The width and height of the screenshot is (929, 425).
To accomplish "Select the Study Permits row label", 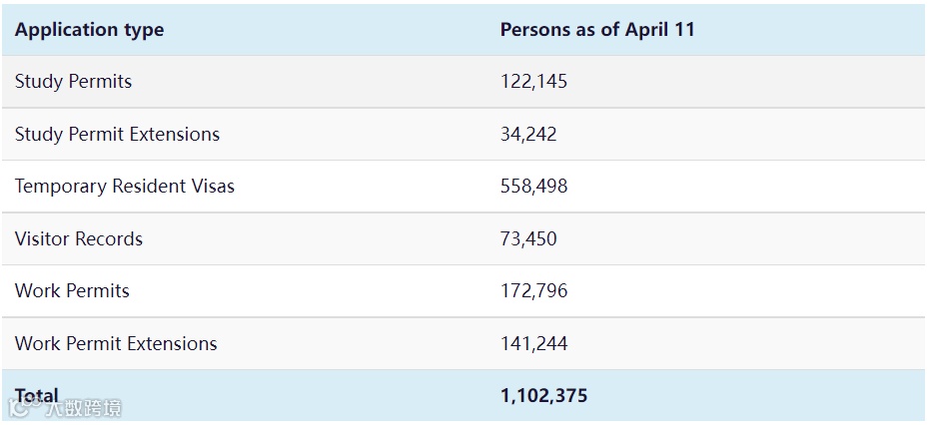I will [x=73, y=82].
